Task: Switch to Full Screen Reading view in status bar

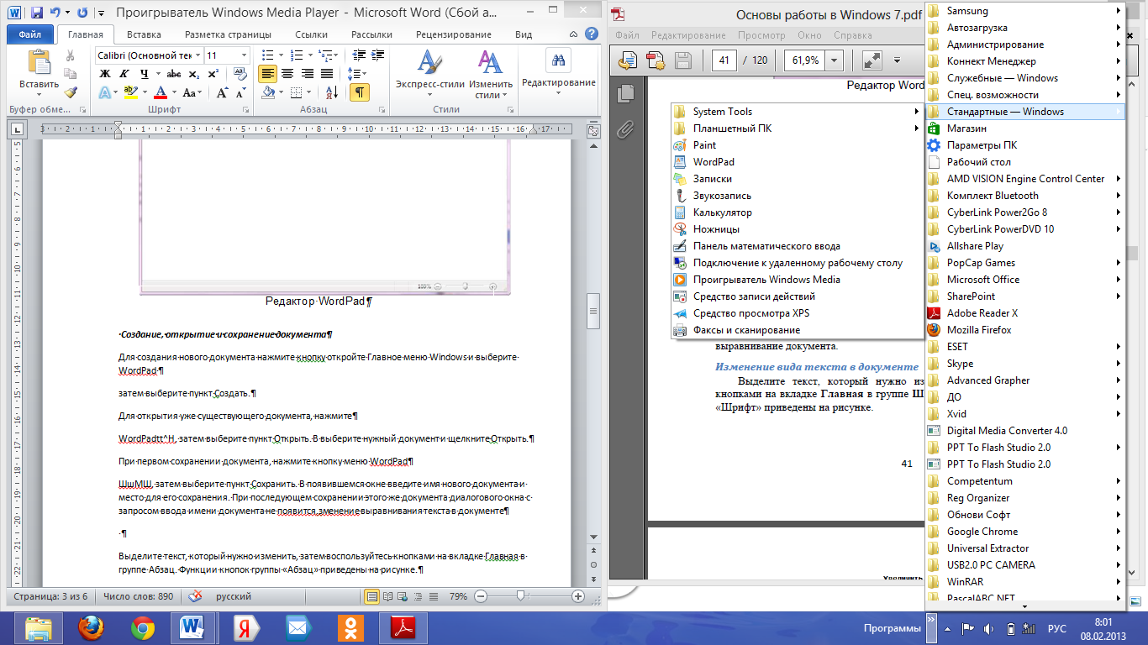Action: [387, 596]
